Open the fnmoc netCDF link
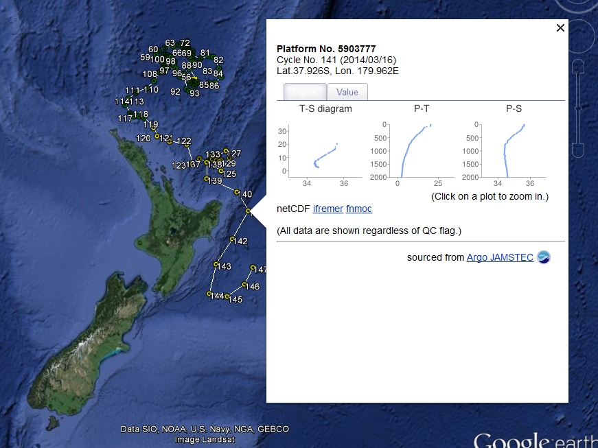The height and width of the screenshot is (448, 598). (359, 209)
